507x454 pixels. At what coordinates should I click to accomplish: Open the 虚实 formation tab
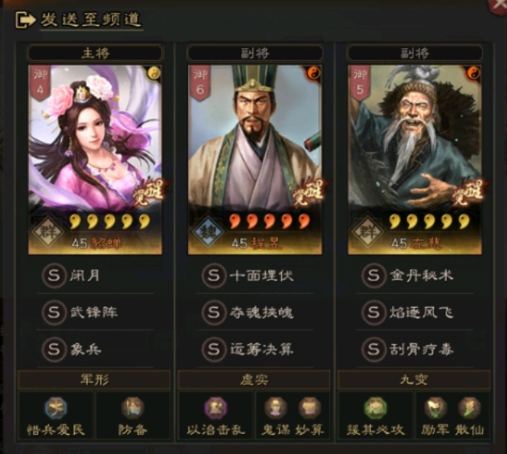pos(254,379)
